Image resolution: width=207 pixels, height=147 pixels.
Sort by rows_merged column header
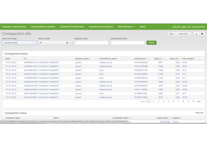(x=189, y=59)
